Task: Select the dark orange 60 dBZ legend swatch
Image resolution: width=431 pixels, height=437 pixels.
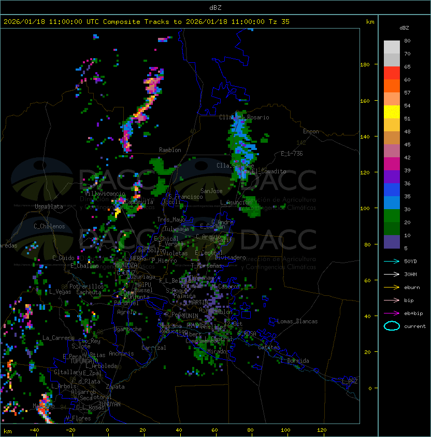Action: coord(392,86)
